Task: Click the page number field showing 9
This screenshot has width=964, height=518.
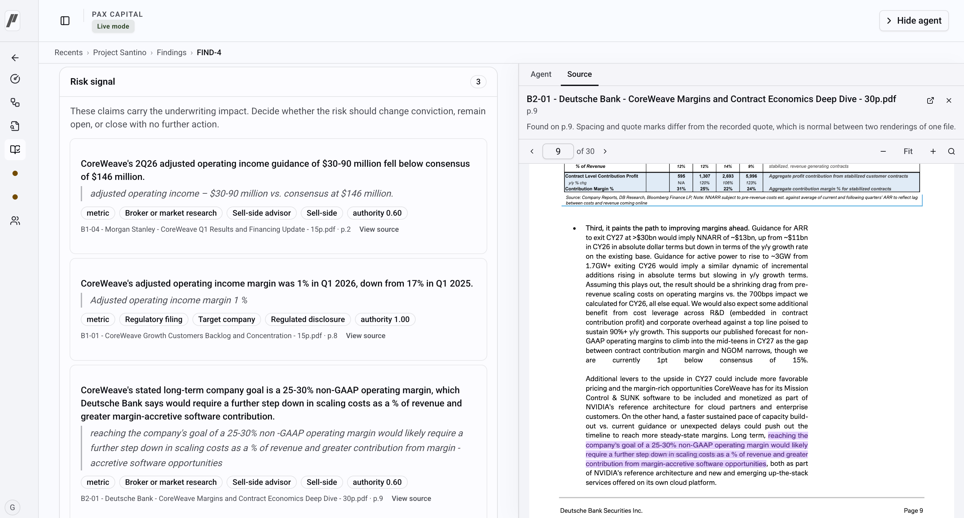Action: click(x=558, y=151)
